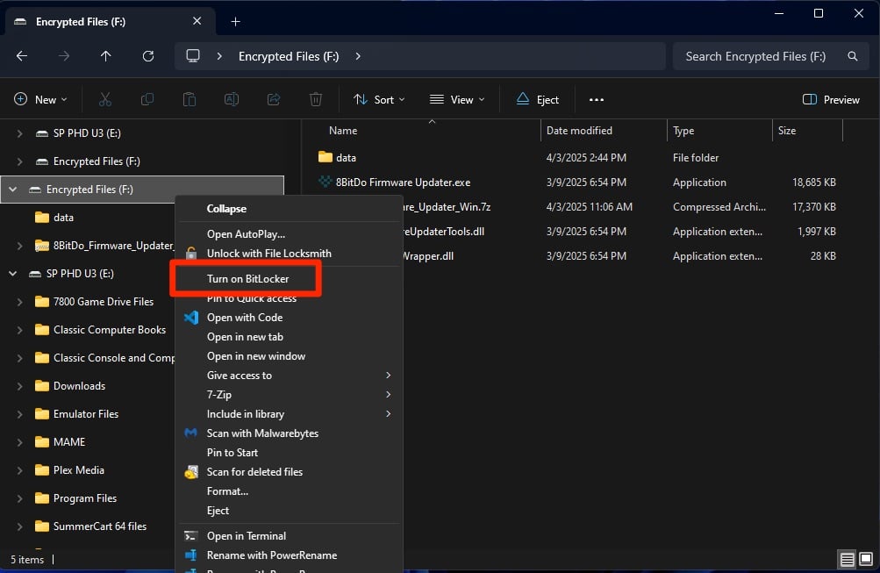Refresh the current folder view
Screen dimensions: 880x573
click(148, 56)
